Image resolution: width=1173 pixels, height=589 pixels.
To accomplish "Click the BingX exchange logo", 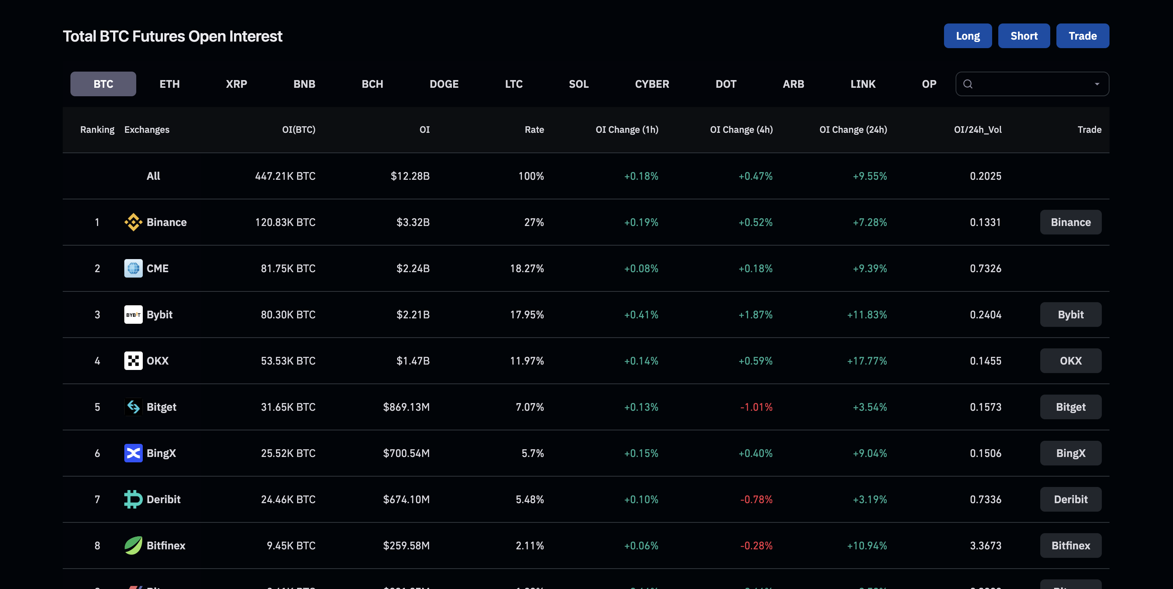I will point(134,453).
